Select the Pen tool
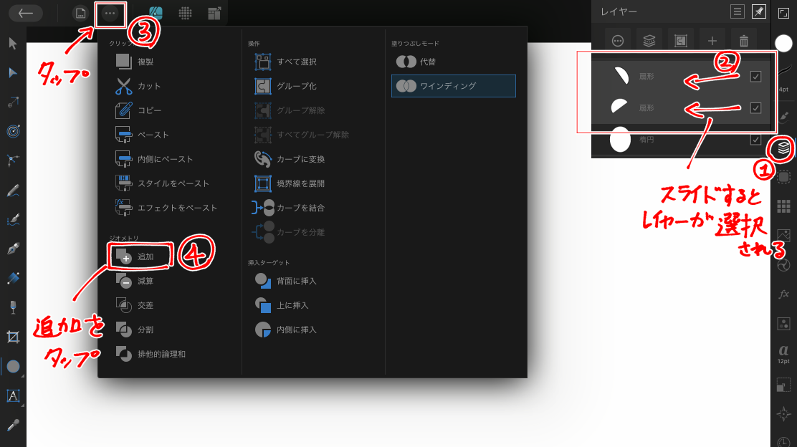The width and height of the screenshot is (797, 447). (13, 249)
